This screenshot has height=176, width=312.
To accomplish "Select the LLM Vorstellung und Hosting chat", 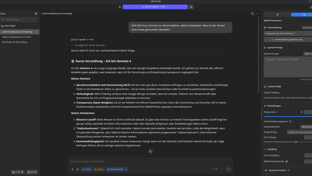I will click(17, 32).
